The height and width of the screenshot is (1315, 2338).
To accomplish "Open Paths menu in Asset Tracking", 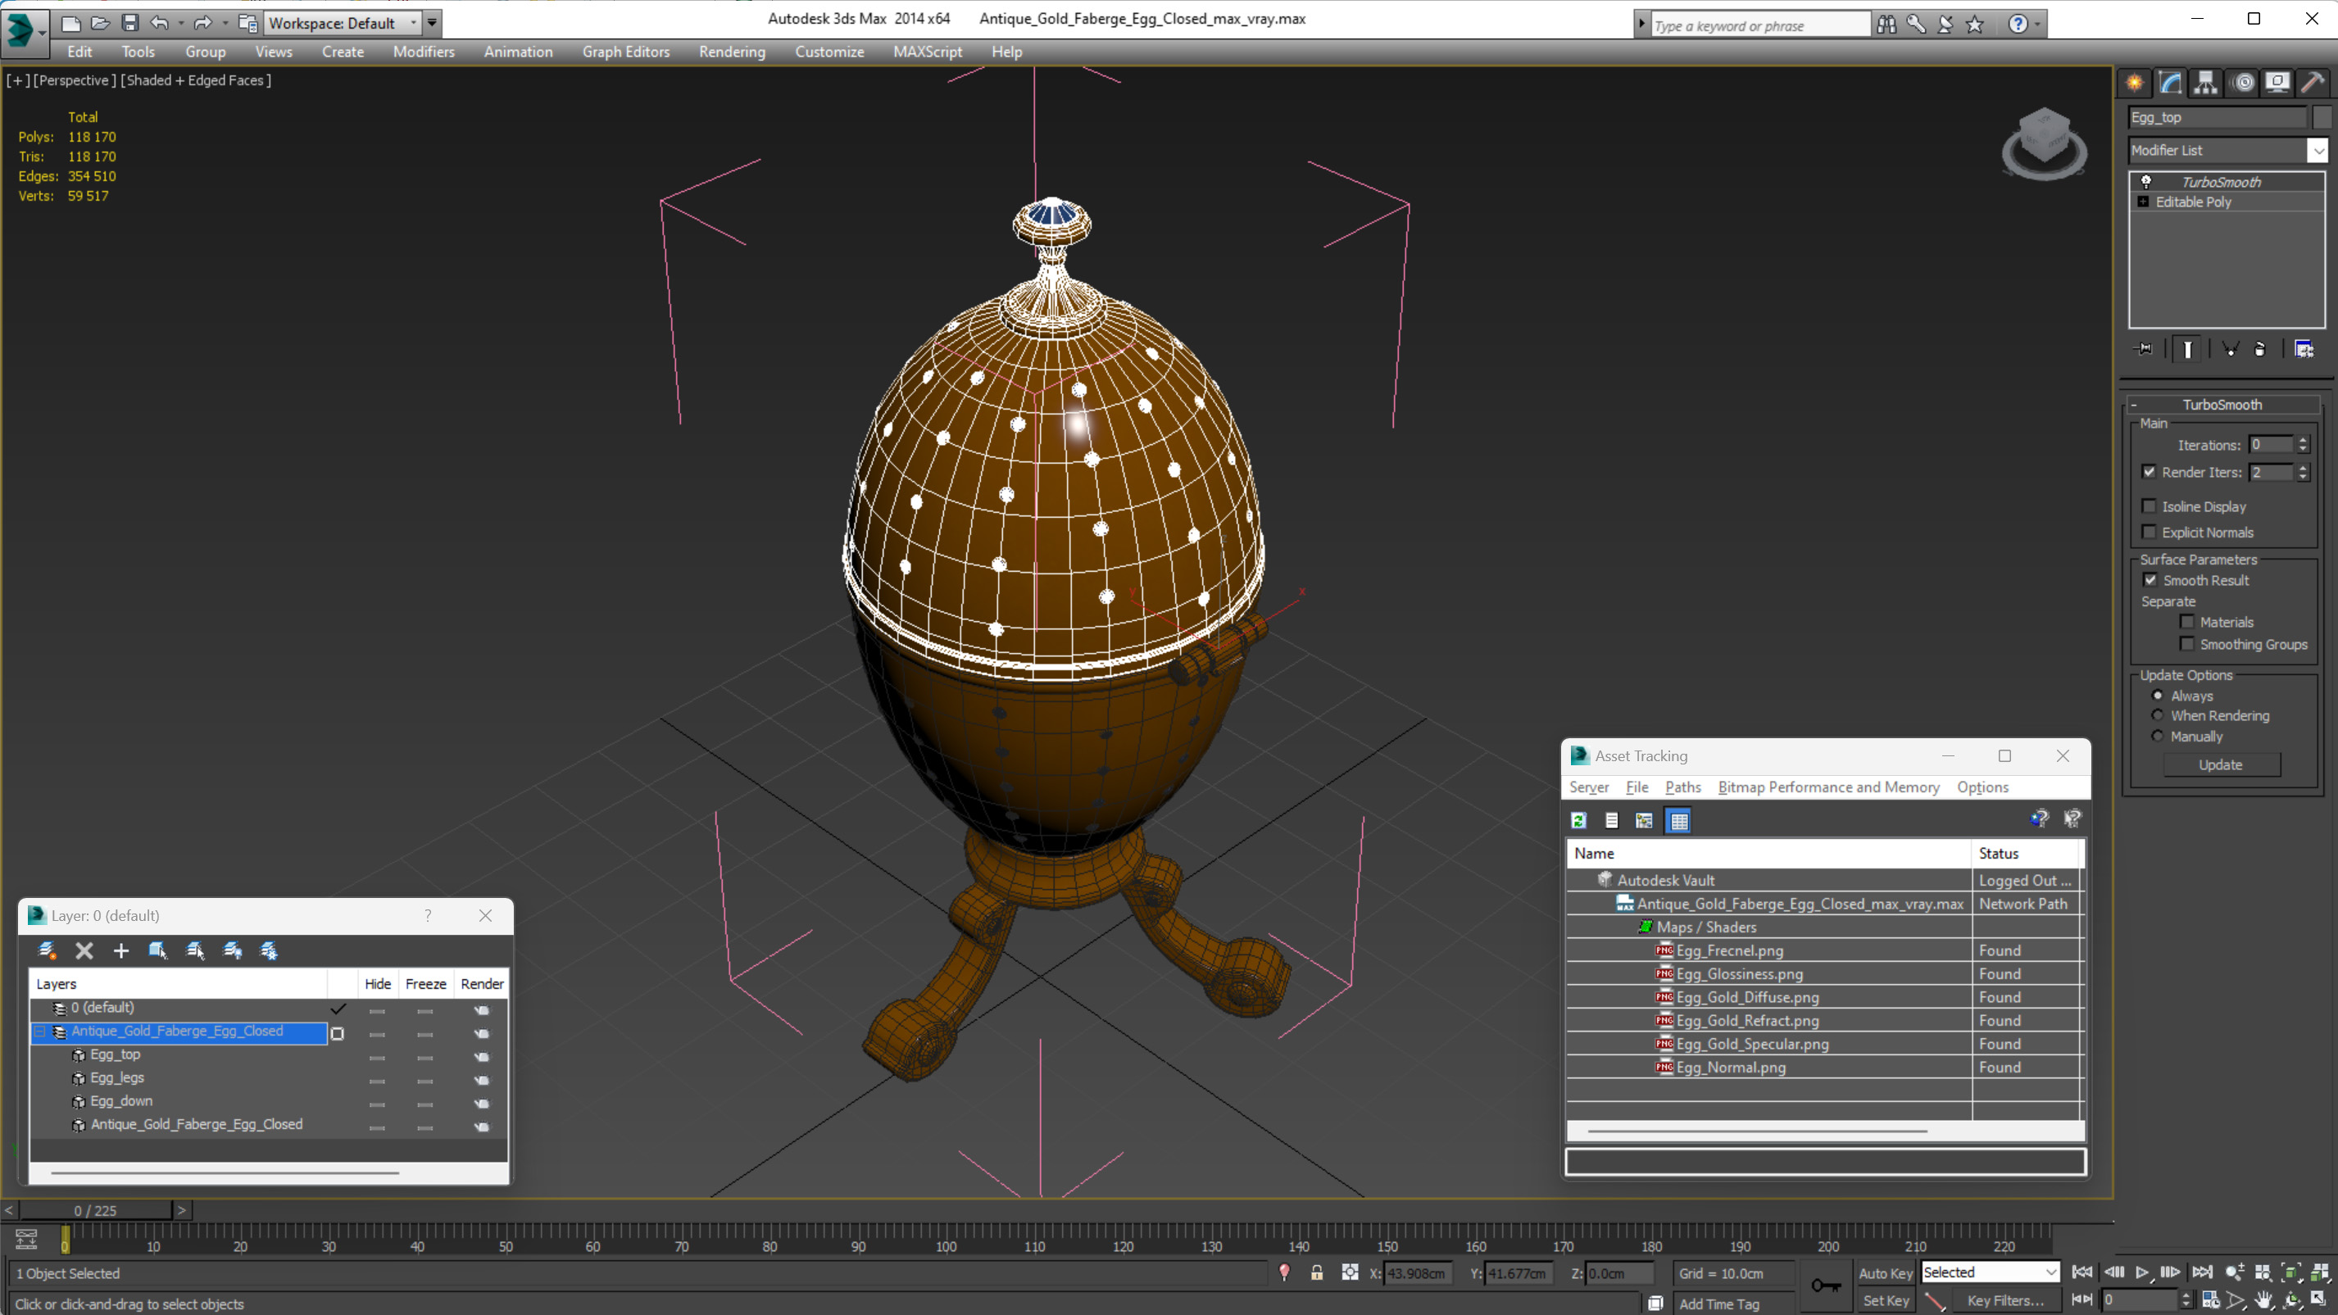I will [x=1682, y=787].
